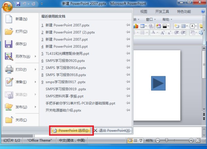Viewport: 207px width, 149px height.
Task: Open the 窗口 dropdown menu
Action: [151, 20]
